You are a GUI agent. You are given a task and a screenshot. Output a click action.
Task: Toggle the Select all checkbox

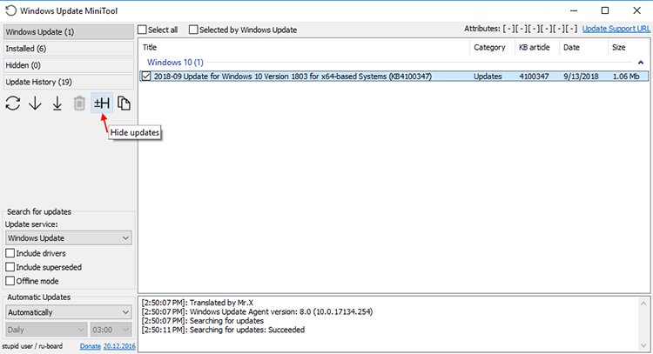tap(143, 30)
